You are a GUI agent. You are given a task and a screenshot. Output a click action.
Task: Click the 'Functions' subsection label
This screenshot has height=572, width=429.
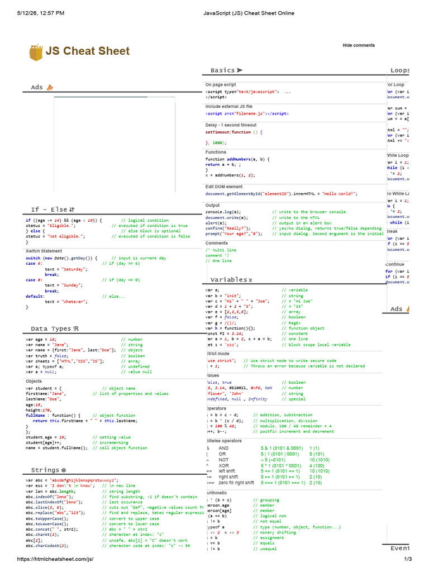pyautogui.click(x=216, y=152)
